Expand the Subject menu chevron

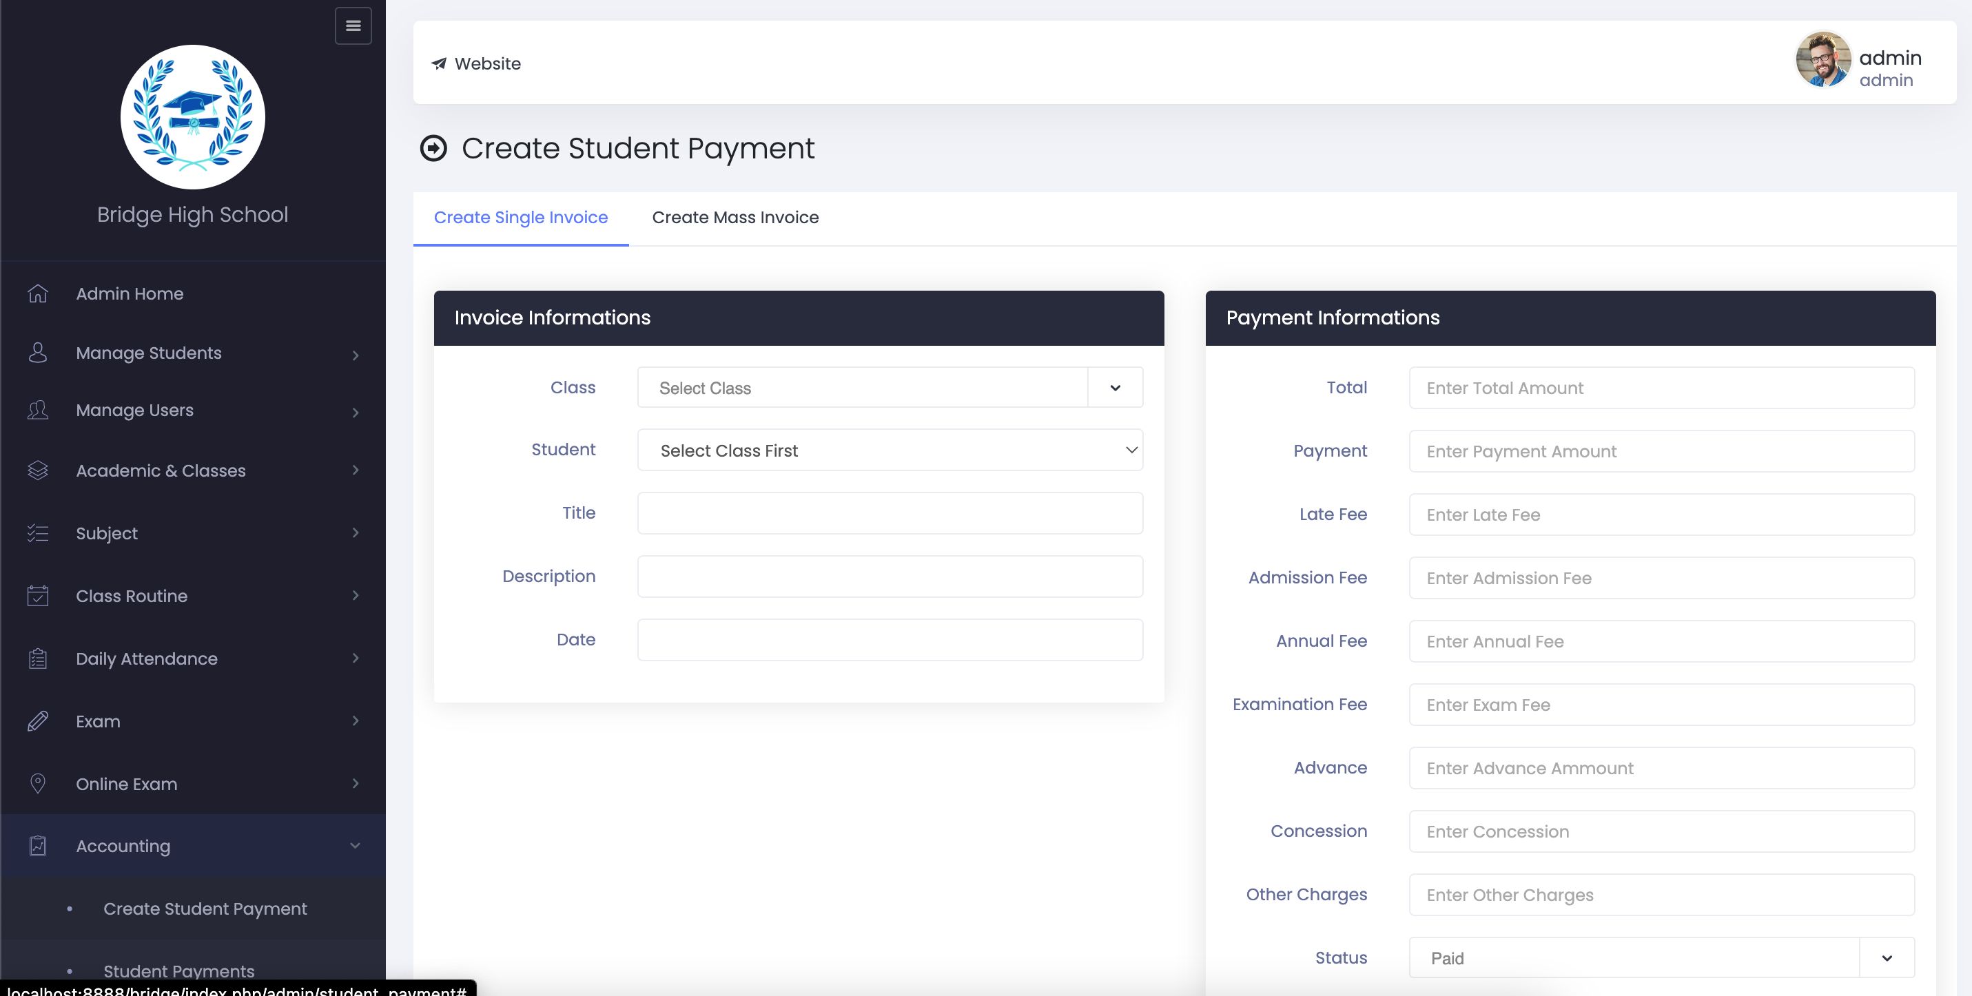tap(356, 533)
